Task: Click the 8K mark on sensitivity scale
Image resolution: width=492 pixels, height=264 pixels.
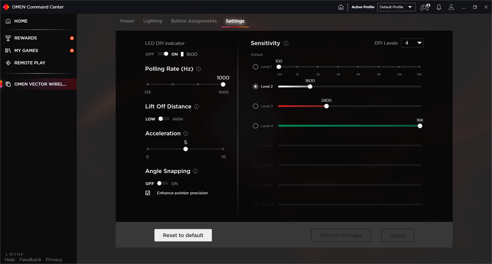Action: click(379, 74)
